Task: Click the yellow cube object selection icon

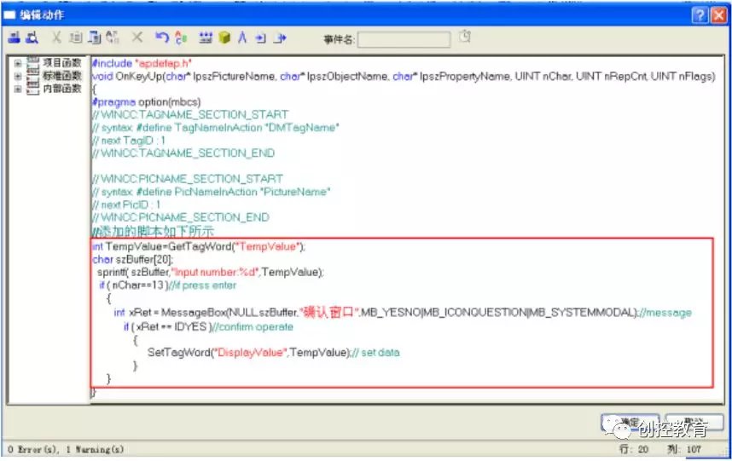Action: coord(224,37)
